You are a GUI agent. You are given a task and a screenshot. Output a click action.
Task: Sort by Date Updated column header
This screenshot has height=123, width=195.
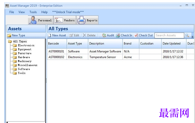coord(174,43)
